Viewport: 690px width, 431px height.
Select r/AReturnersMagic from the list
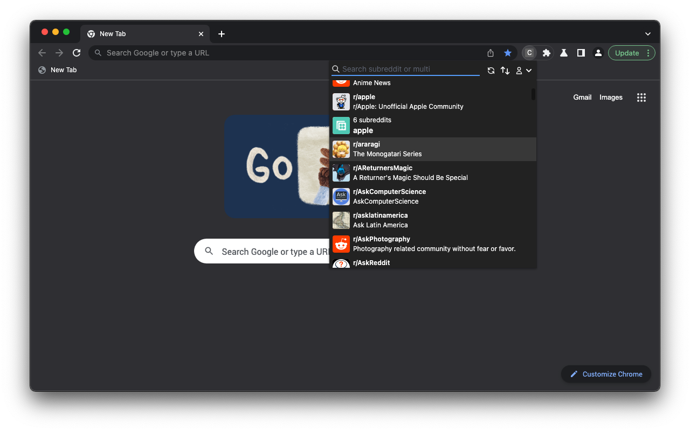tap(433, 173)
